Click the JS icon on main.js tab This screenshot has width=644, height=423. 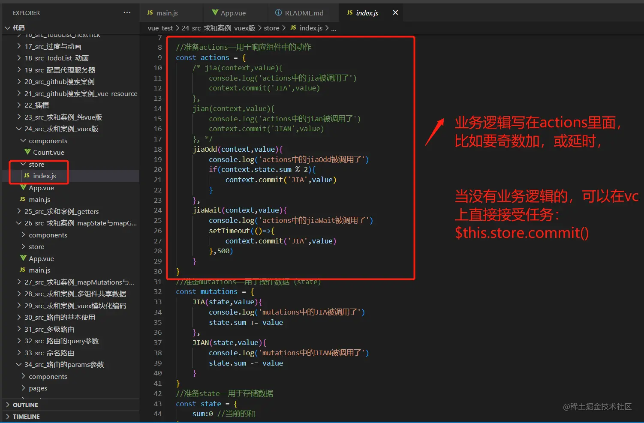[x=150, y=13]
